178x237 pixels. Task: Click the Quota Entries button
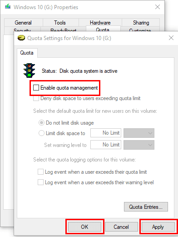(146, 207)
